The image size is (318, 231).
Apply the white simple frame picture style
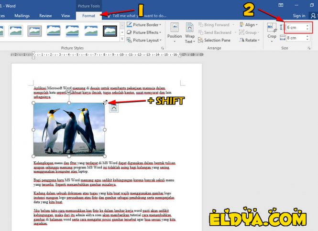[16, 31]
